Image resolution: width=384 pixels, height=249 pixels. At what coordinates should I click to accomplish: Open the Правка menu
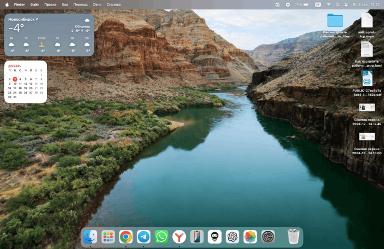[50, 4]
